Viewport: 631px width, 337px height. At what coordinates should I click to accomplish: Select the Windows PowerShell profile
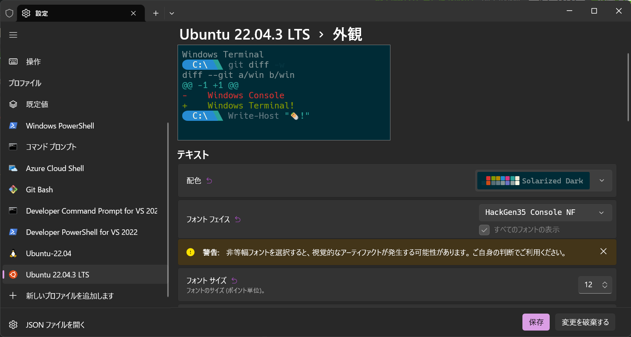pos(85,126)
